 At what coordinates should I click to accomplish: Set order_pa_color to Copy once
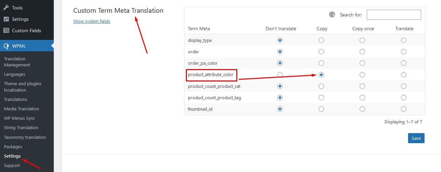coord(362,63)
